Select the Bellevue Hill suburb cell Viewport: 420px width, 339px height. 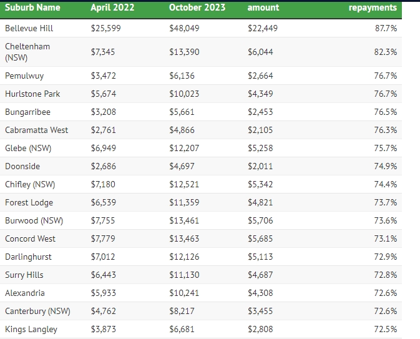tap(29, 28)
